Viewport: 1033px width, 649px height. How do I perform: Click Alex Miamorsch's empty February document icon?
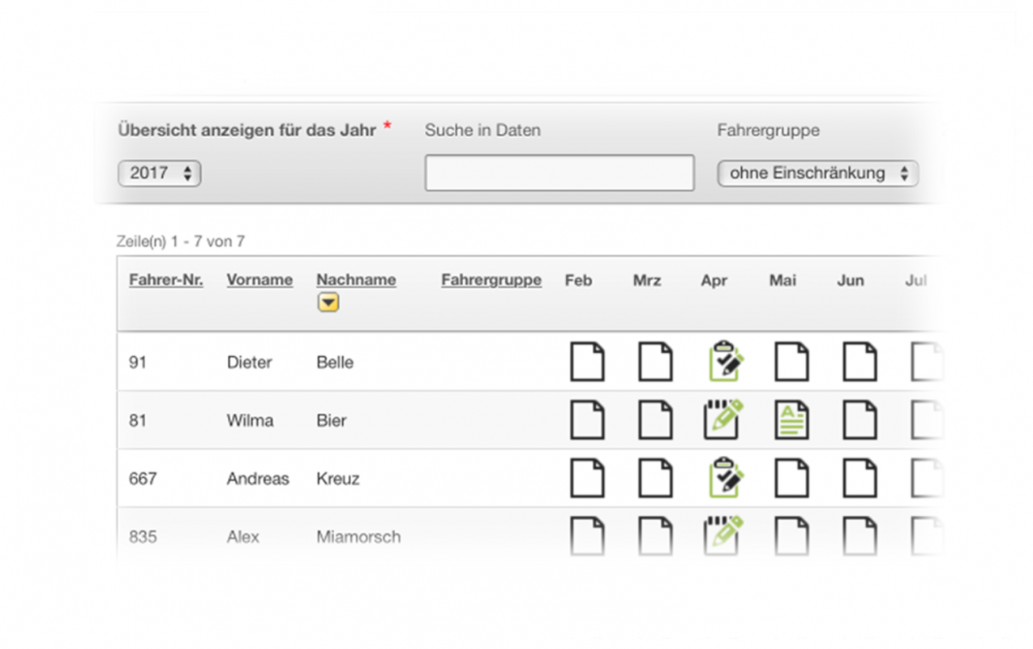(x=587, y=536)
